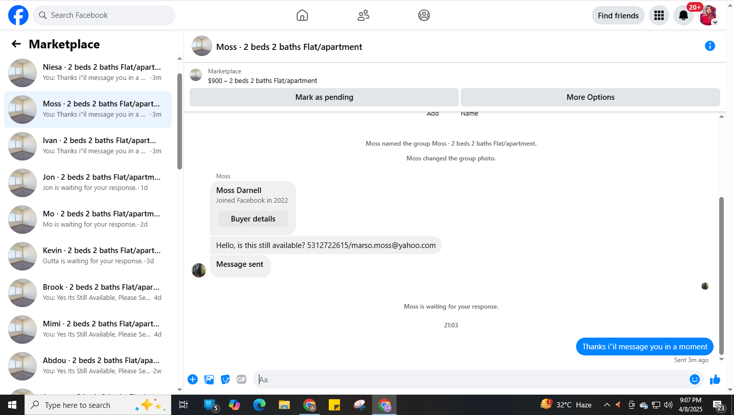Open Mo conversation in list
The image size is (734, 415).
pos(88,219)
